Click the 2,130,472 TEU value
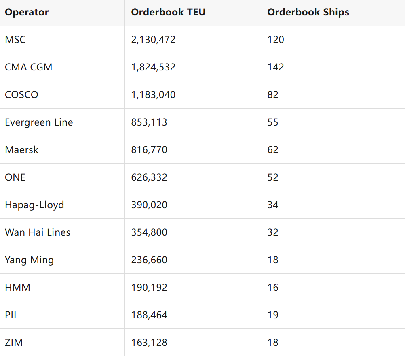This screenshot has width=405, height=356. point(153,40)
